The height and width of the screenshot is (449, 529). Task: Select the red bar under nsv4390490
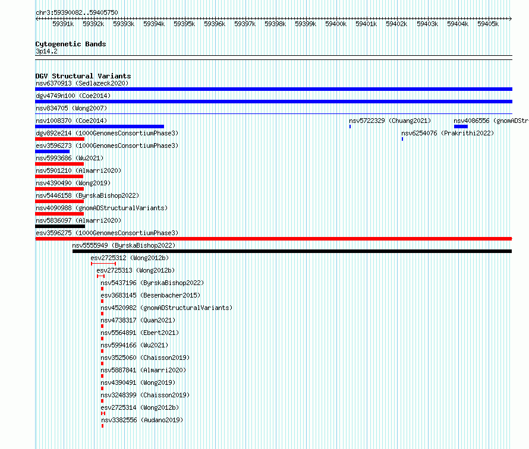59,189
